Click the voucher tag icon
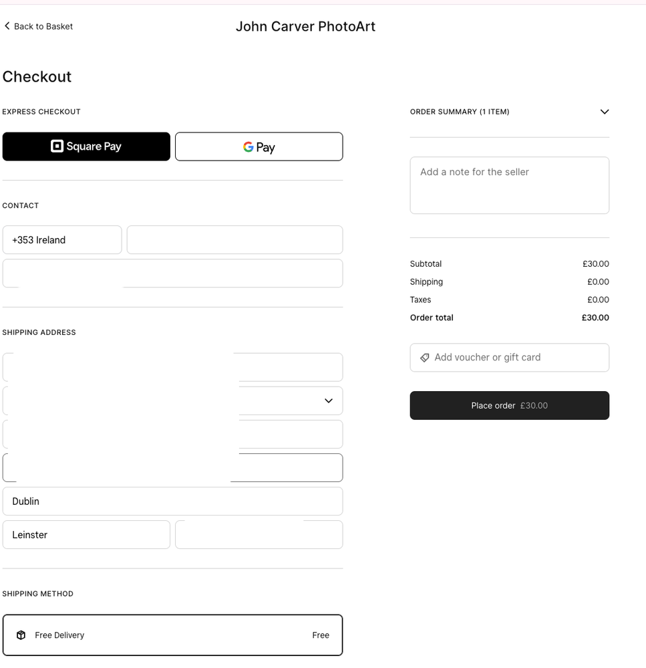The image size is (646, 668). click(x=424, y=358)
